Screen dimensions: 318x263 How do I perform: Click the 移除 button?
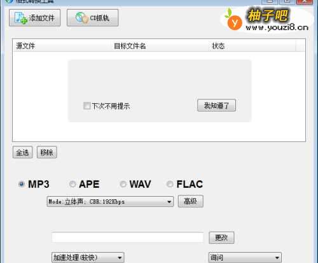47,152
